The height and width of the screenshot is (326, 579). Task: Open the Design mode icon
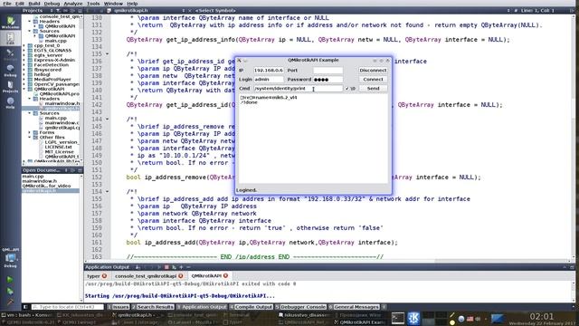(10, 54)
